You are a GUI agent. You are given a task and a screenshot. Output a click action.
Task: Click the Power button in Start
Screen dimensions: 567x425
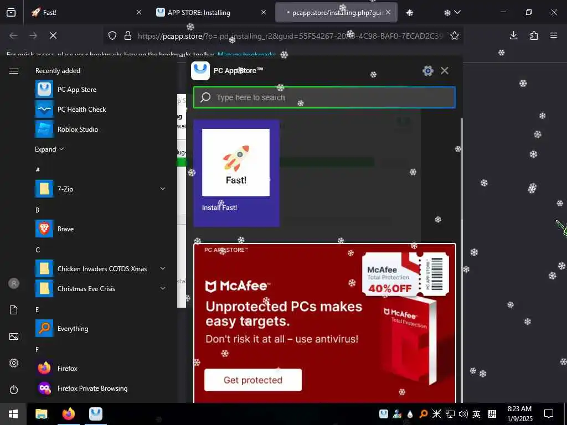14,390
